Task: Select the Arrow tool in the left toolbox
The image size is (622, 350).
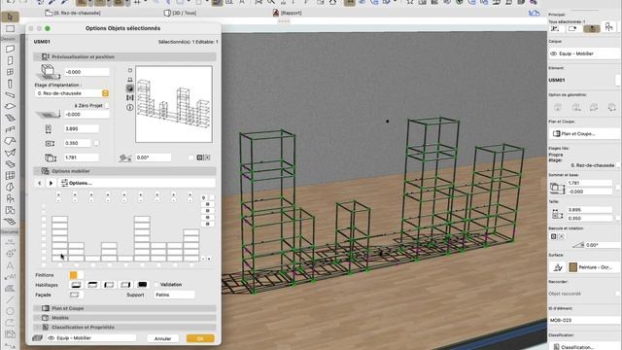Action: 10,17
